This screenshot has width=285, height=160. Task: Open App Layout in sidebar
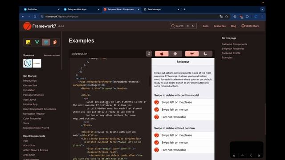coord(29,100)
